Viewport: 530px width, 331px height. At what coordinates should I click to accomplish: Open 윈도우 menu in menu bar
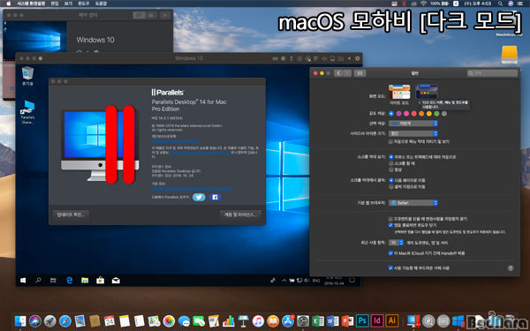coord(84,4)
